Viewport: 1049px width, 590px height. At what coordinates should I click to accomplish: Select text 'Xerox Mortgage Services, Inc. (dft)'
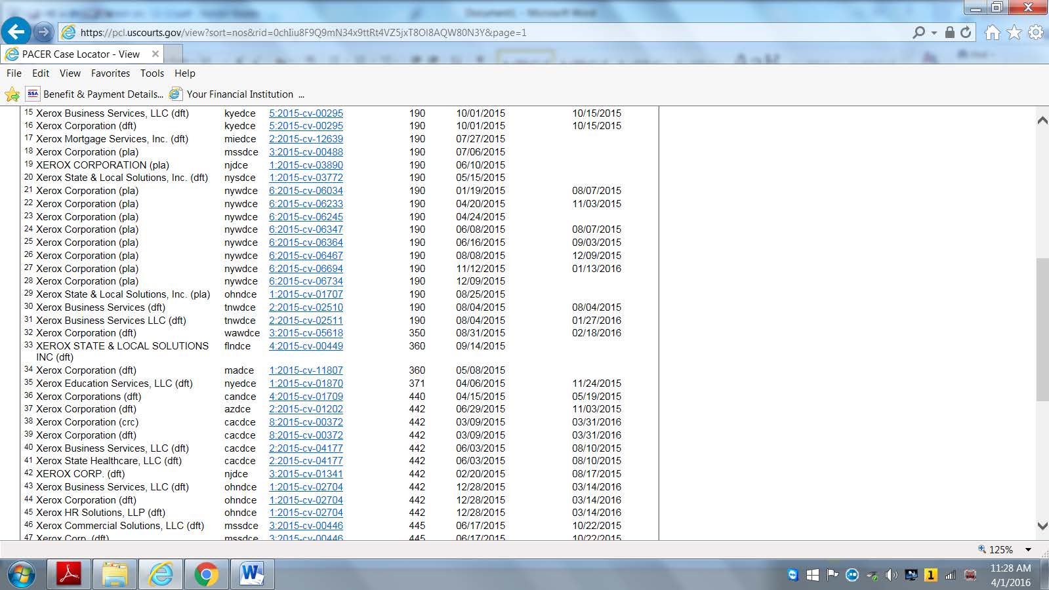(x=112, y=139)
